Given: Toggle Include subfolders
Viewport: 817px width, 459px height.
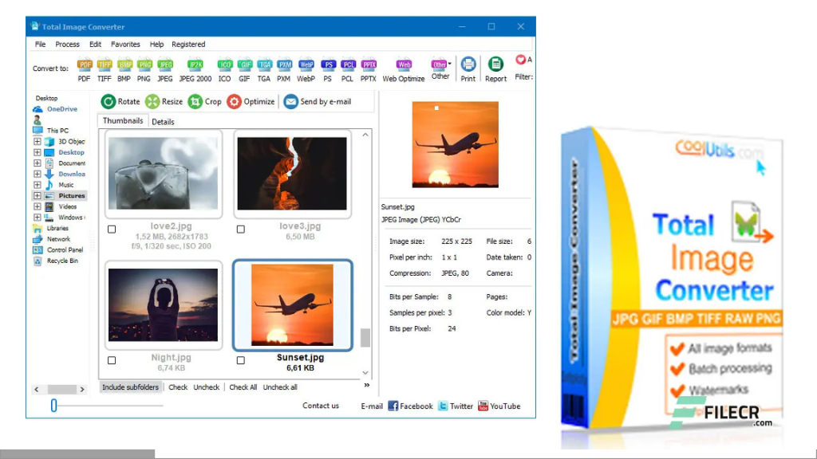Looking at the screenshot, I should [x=130, y=387].
